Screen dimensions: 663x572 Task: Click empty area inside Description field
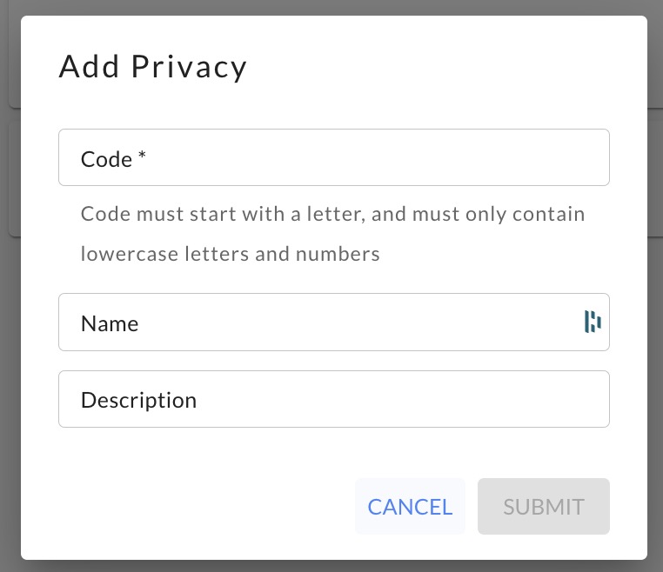402,399
